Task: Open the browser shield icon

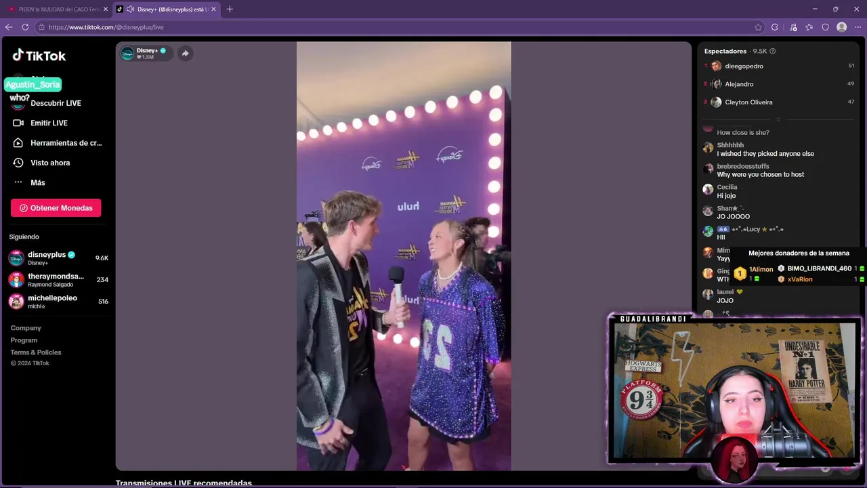Action: tap(826, 27)
